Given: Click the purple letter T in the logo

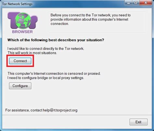Looking at the screenshot, I should [12, 20].
